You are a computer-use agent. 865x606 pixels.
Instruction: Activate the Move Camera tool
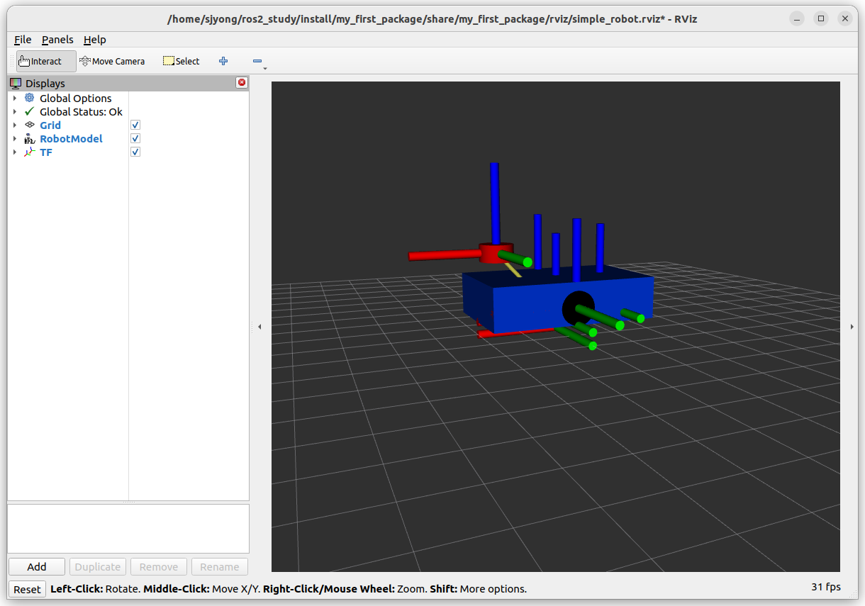click(x=112, y=61)
